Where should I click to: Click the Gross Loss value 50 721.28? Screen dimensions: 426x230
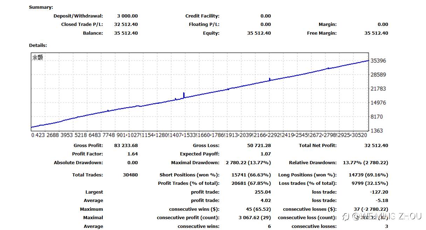pos(259,145)
